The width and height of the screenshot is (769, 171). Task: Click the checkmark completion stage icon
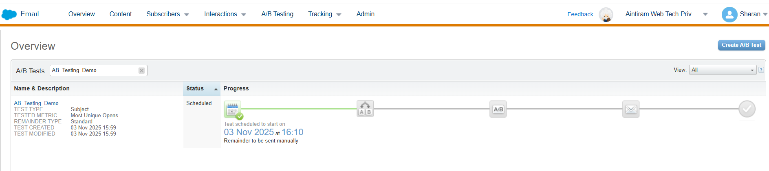coord(747,109)
